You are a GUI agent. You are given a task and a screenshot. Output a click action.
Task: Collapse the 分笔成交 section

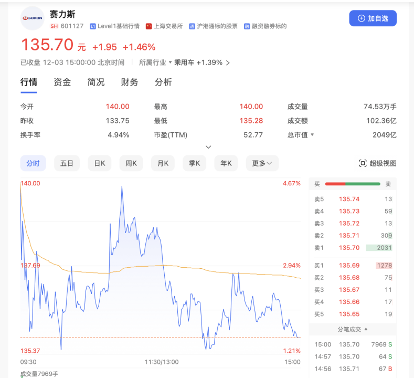coord(353,329)
